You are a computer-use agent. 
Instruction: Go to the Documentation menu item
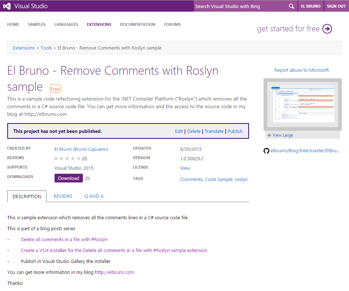(x=137, y=24)
